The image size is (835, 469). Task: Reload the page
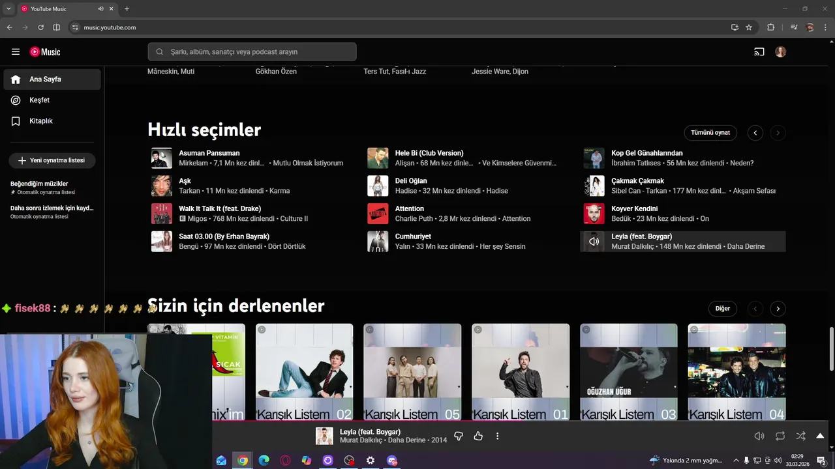(x=40, y=27)
